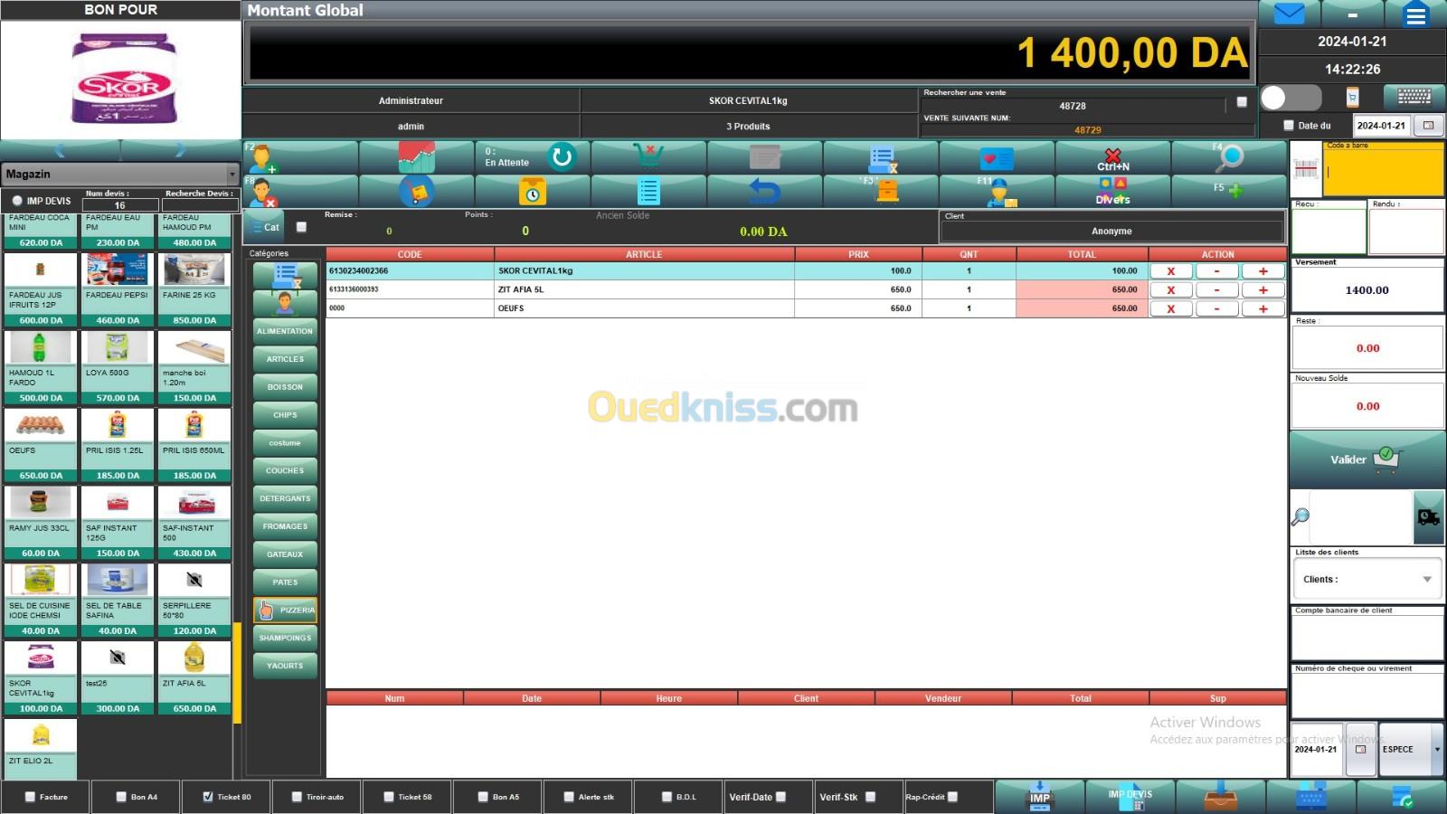The image size is (1447, 814).
Task: Check the Facture option
Action: click(x=30, y=797)
